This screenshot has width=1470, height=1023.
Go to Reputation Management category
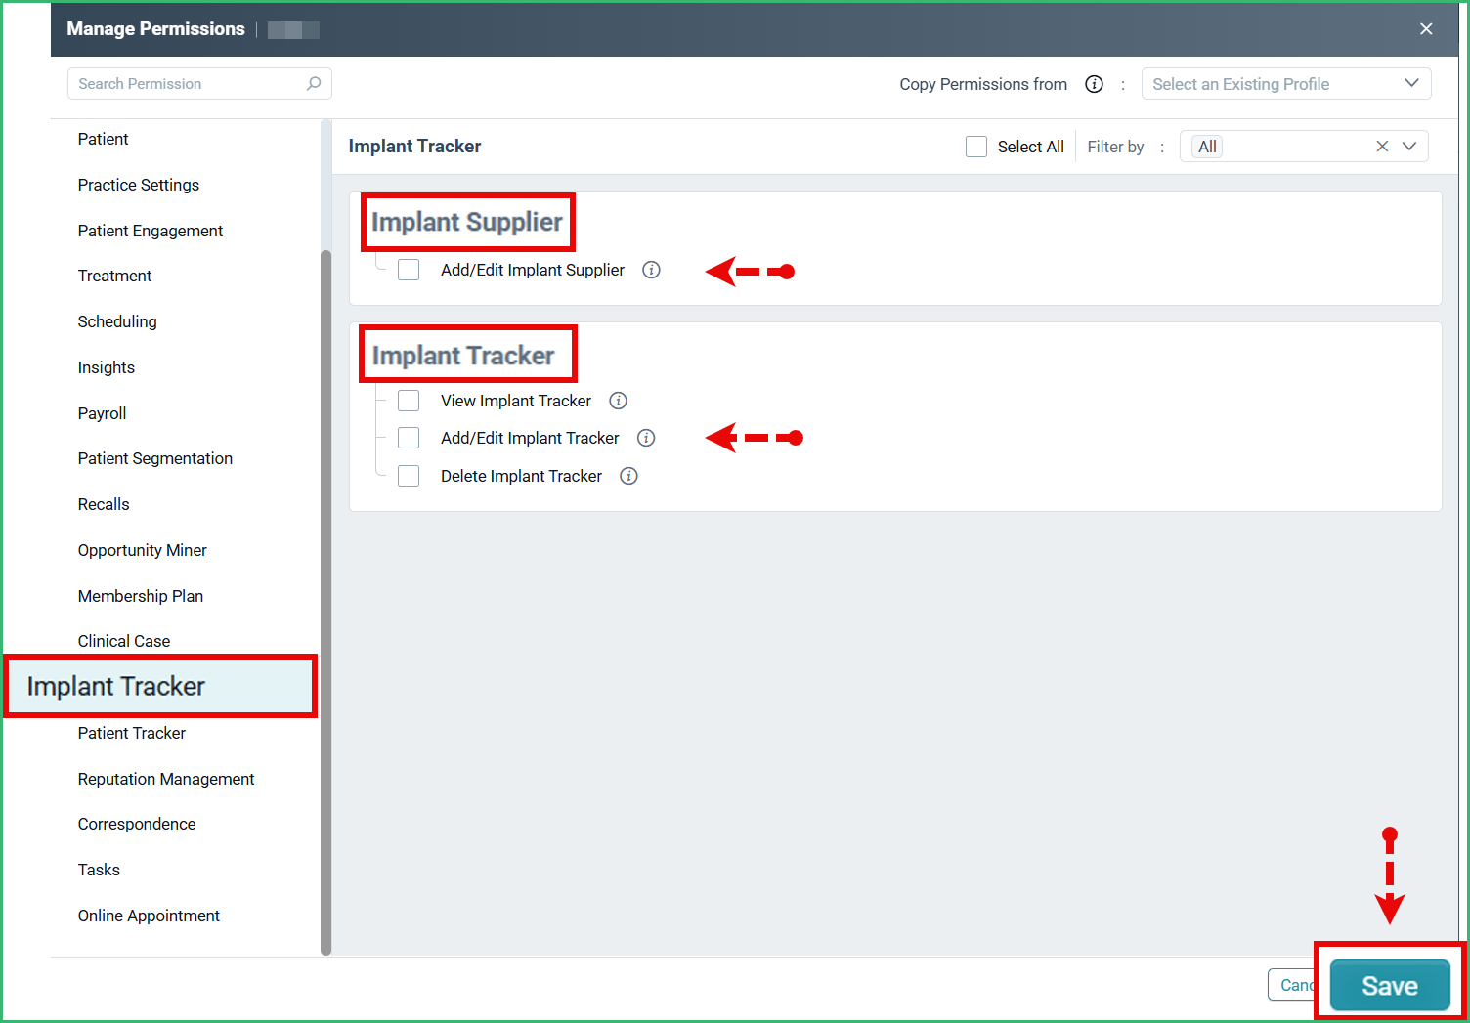coord(166,779)
